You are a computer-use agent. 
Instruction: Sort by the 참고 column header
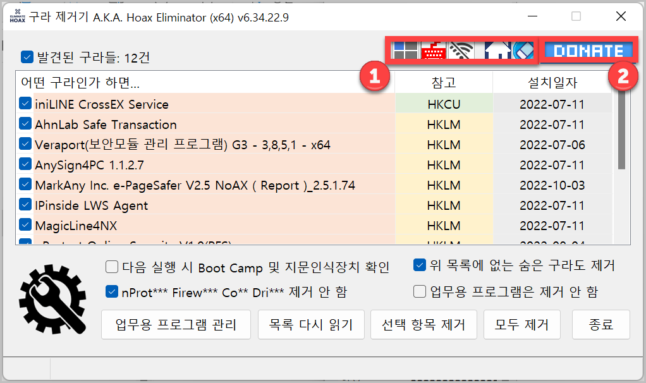tap(444, 82)
